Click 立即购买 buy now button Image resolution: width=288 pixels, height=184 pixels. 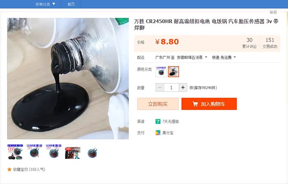point(158,104)
